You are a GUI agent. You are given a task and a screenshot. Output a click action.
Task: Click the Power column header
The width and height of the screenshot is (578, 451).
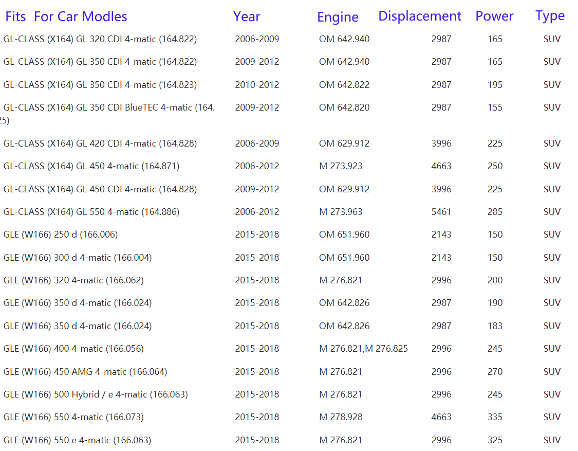[x=494, y=16]
